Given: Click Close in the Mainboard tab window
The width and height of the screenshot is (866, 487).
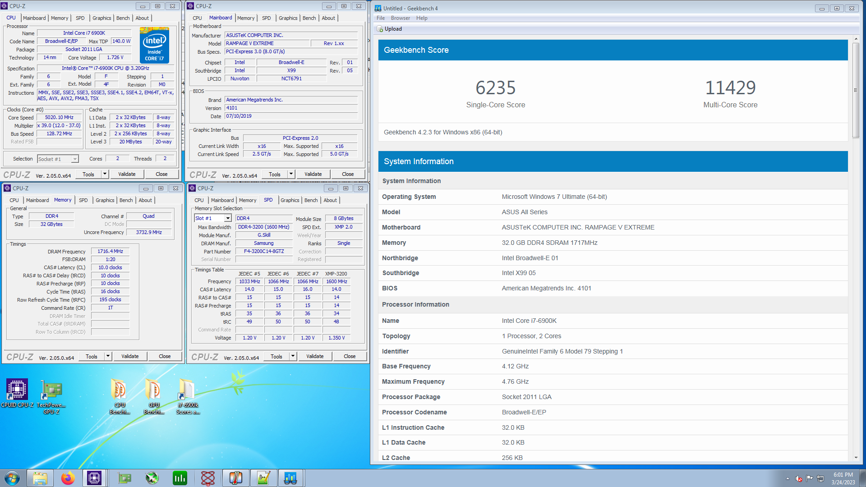Looking at the screenshot, I should tap(348, 174).
